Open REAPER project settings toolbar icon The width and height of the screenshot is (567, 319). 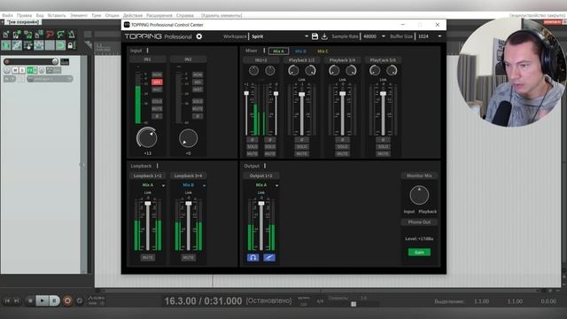click(39, 35)
